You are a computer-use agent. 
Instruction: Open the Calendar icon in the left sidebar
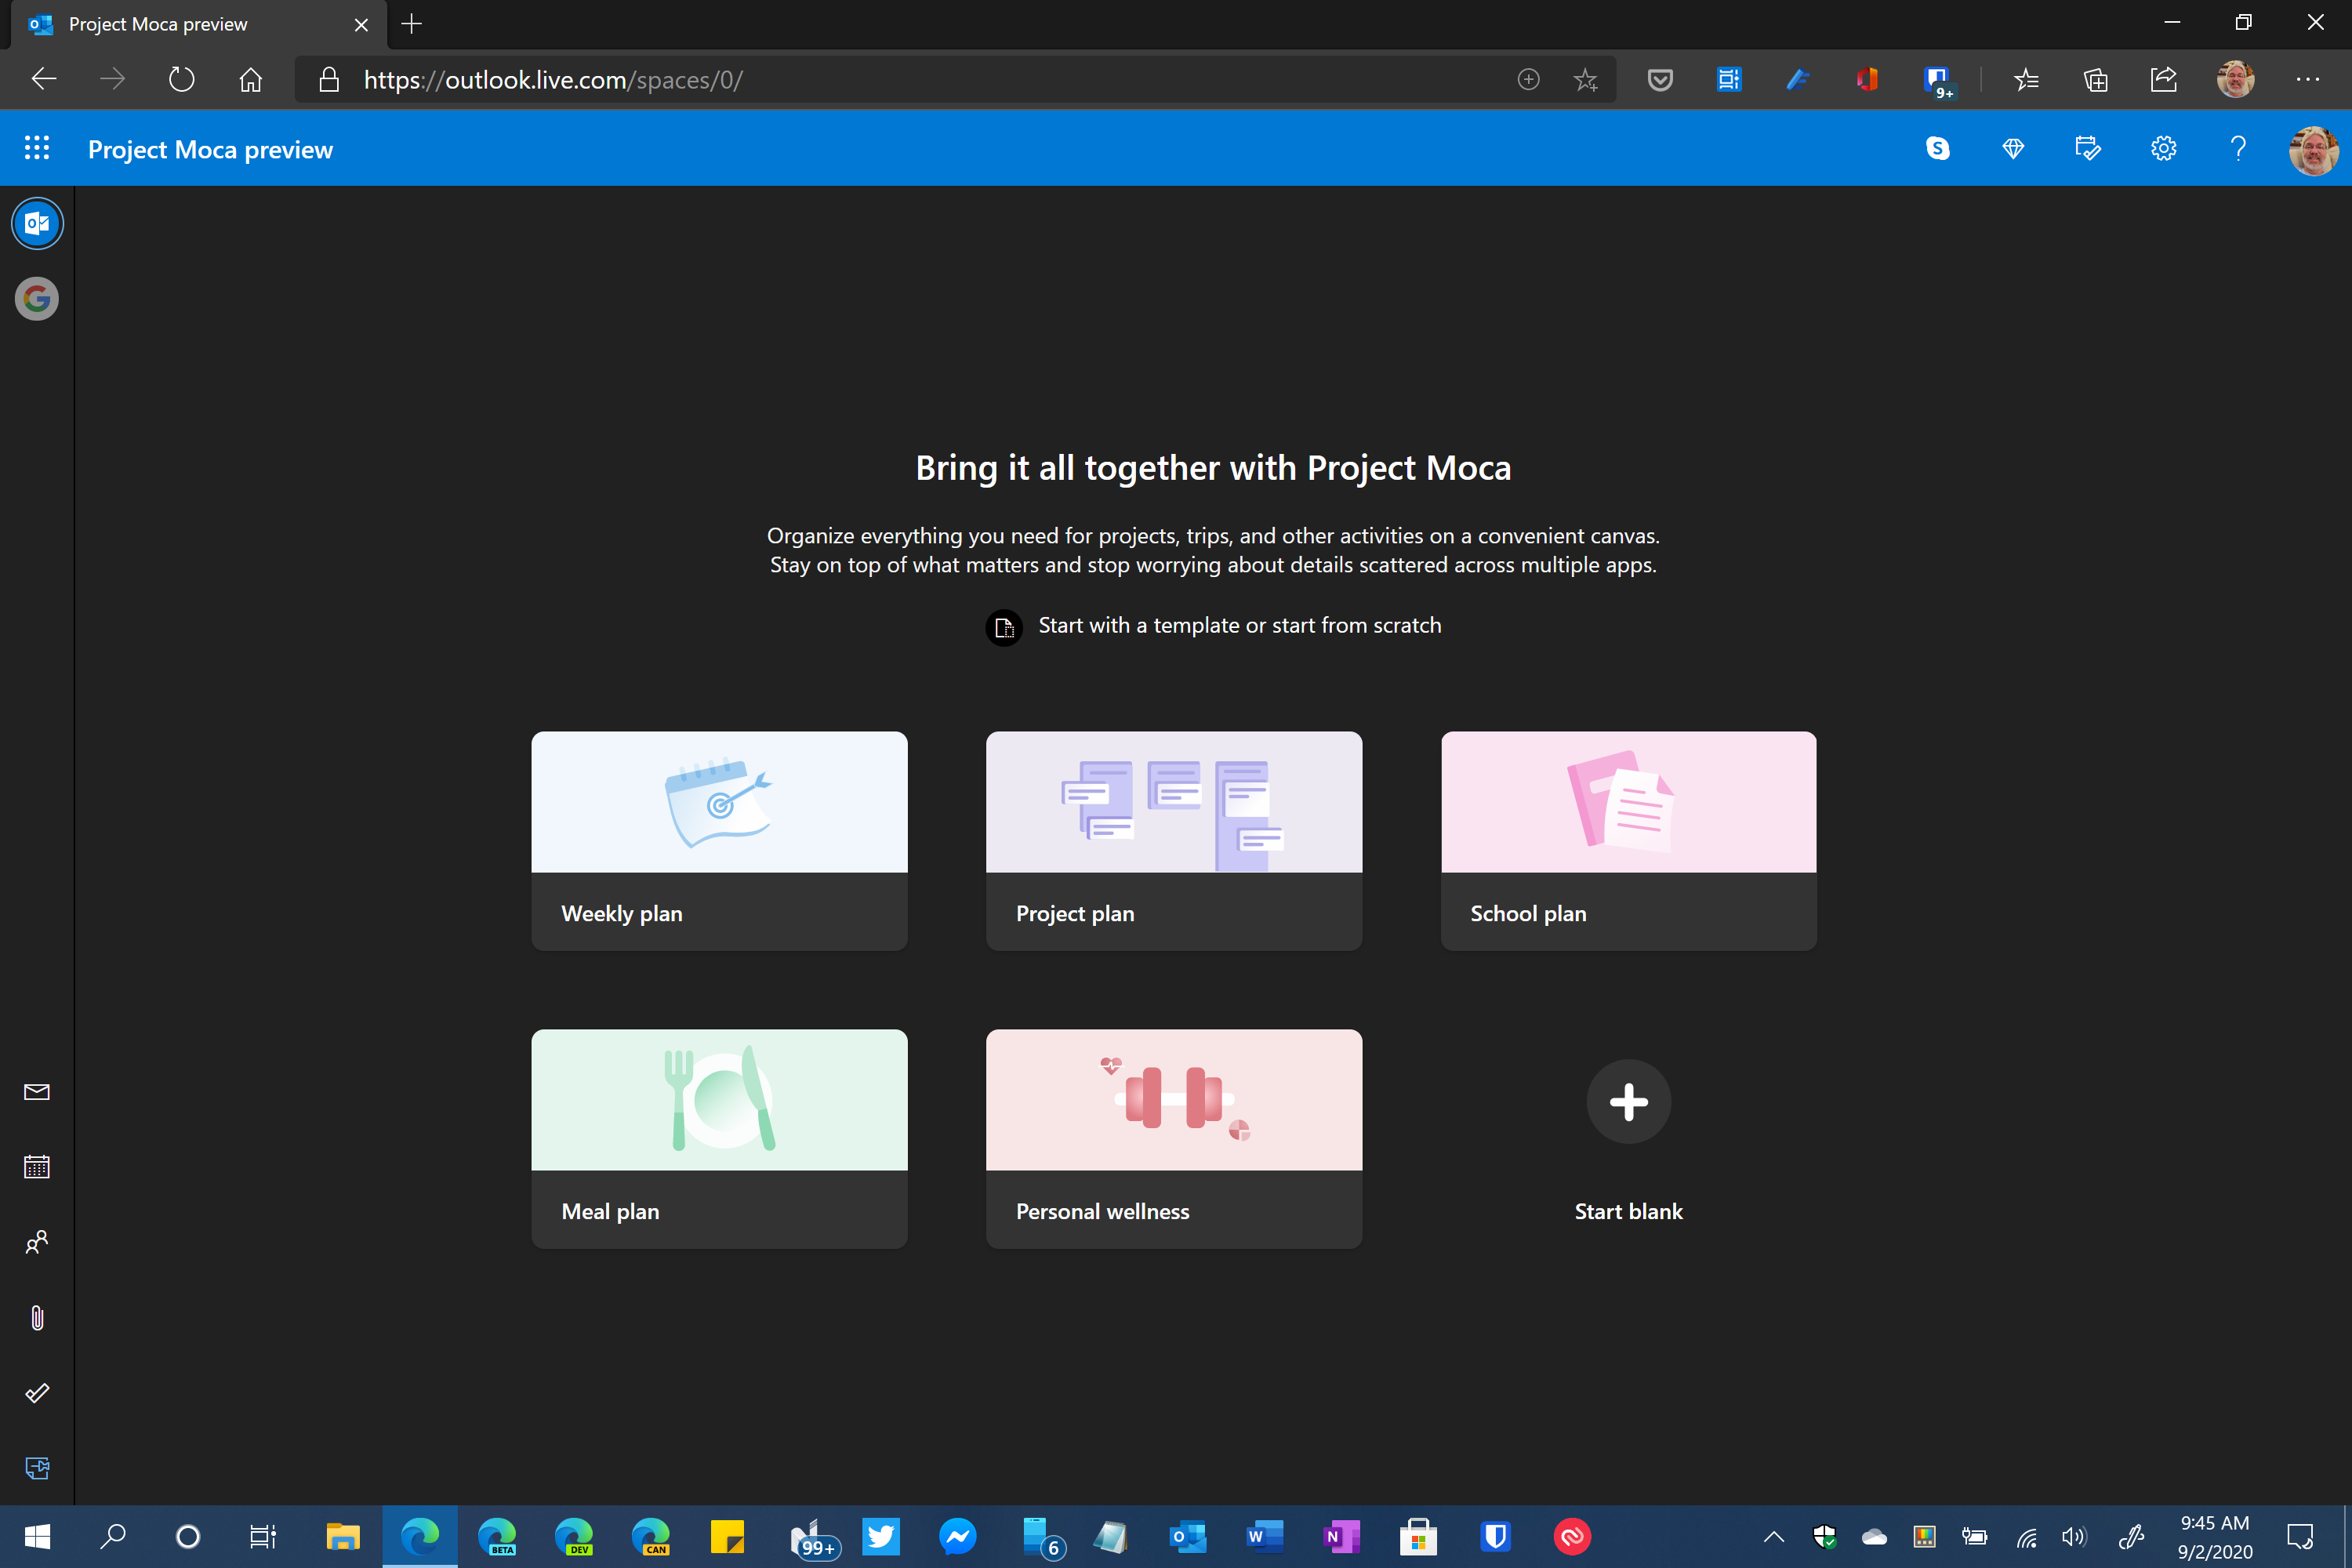point(37,1166)
